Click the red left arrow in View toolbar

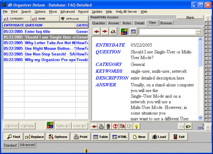(x=97, y=31)
